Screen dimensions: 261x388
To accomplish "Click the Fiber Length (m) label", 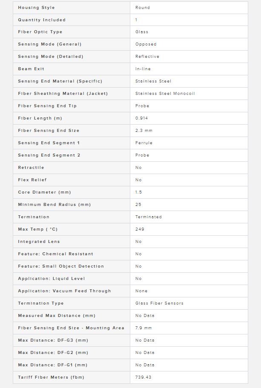I will tap(40, 118).
